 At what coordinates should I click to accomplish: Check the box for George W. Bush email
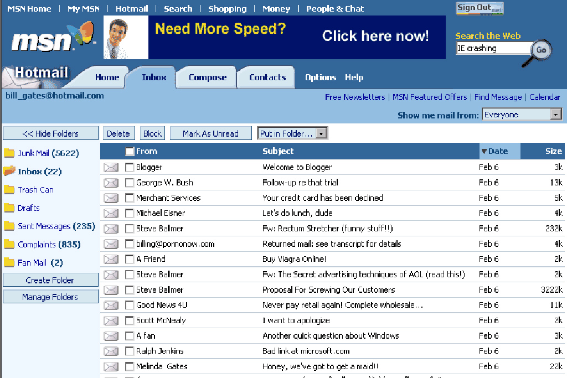tap(130, 183)
